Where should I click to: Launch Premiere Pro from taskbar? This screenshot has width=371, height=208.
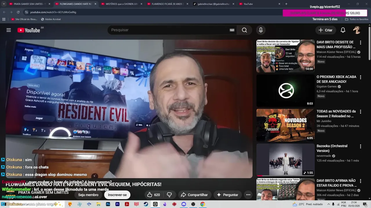117,204
